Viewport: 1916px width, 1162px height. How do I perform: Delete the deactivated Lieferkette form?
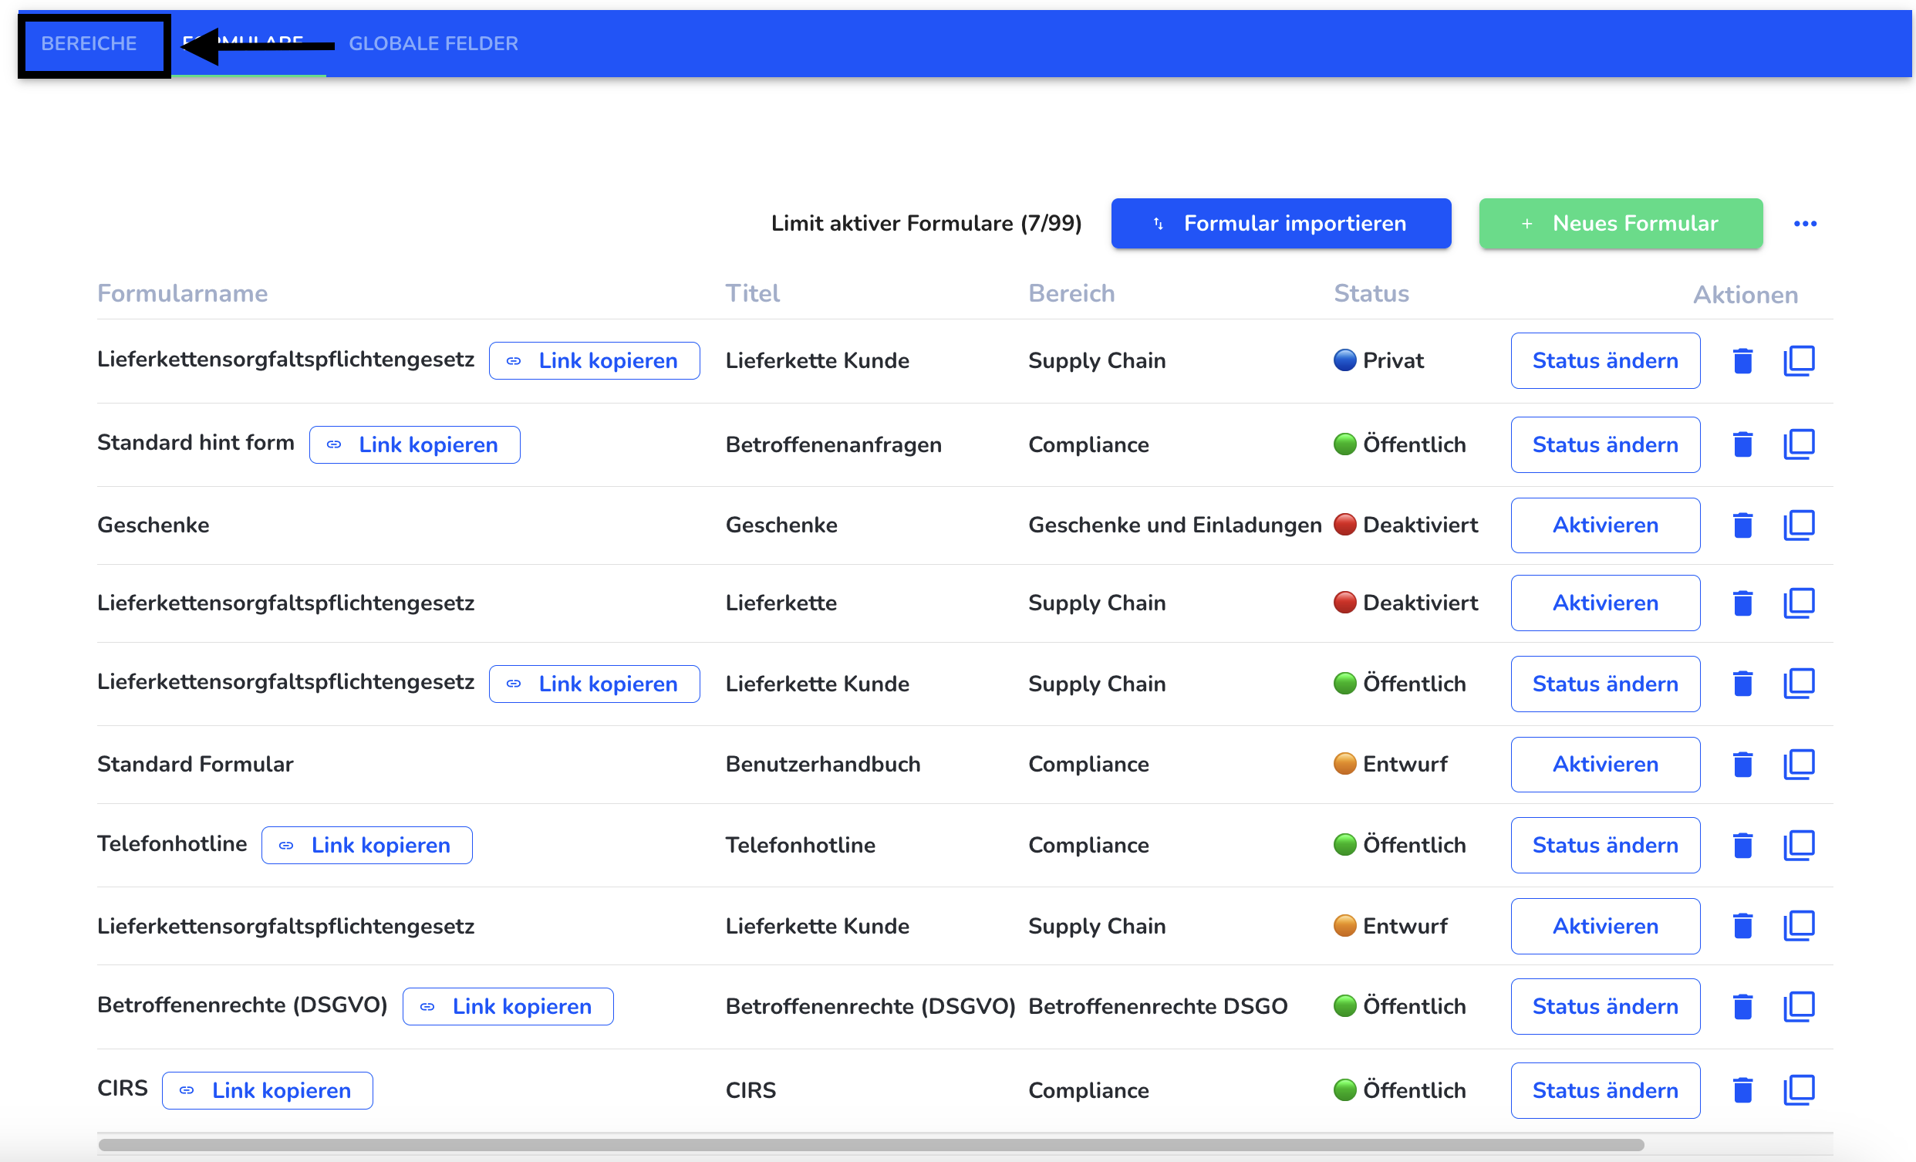[1742, 603]
